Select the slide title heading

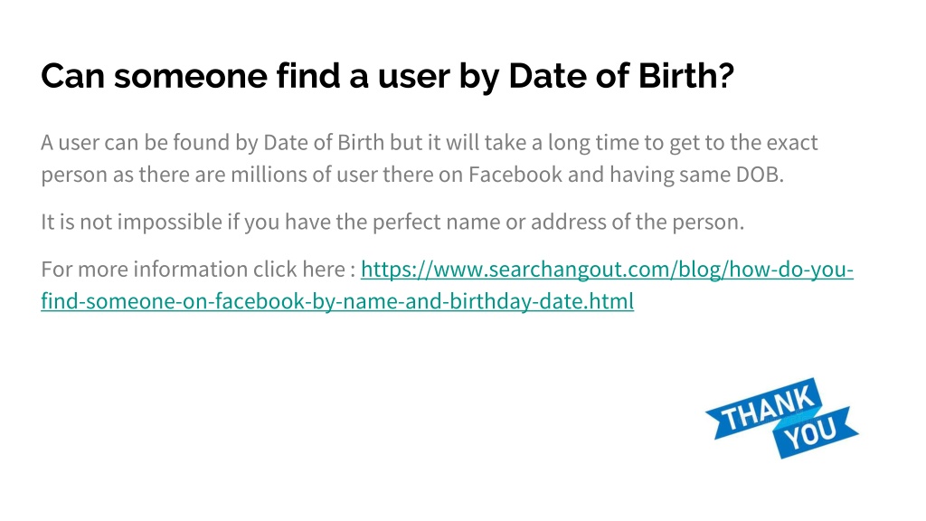click(387, 76)
